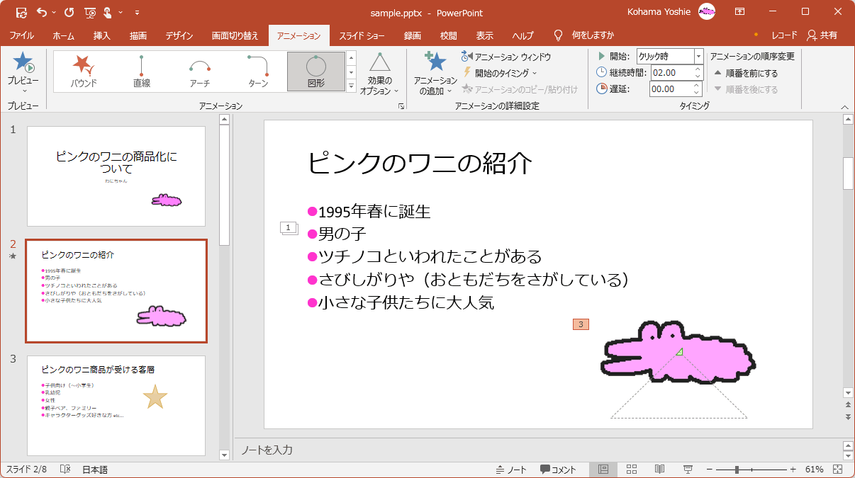Expand the animation gallery more button
Image resolution: width=855 pixels, height=478 pixels.
(352, 86)
